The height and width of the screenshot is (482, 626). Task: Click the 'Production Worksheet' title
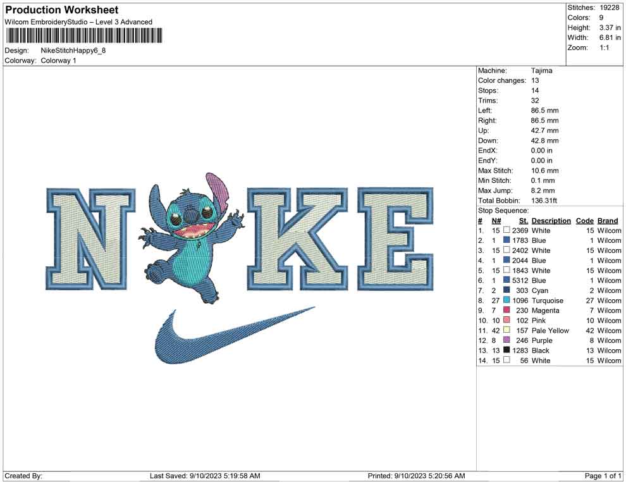coord(62,10)
